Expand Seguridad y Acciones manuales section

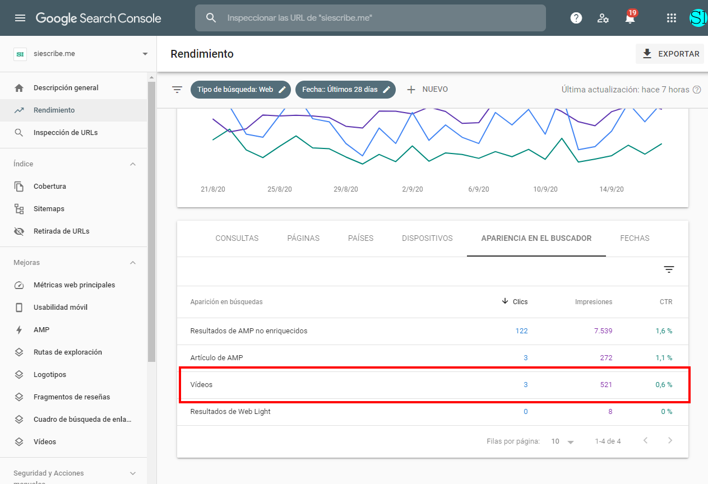pyautogui.click(x=133, y=473)
